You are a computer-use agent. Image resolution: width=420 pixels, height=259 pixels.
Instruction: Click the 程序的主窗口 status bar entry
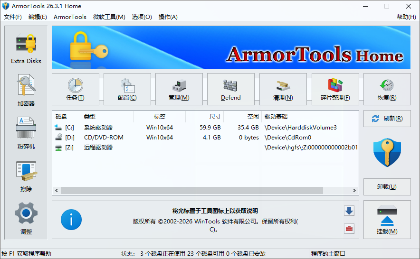pos(328,254)
